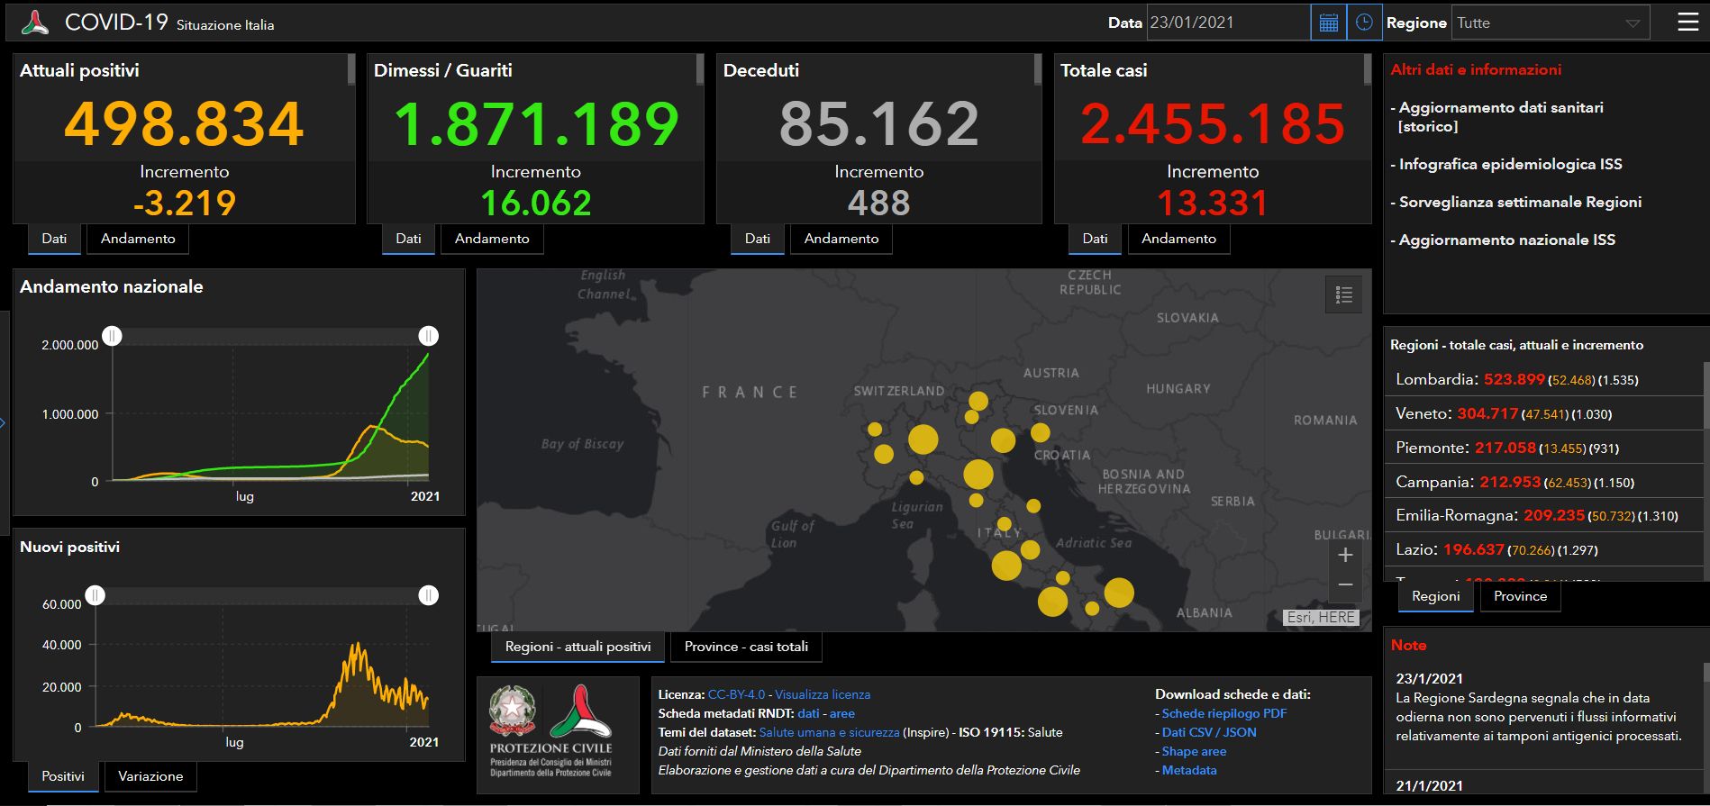Click the yellow bubble over Lombardia
Screen dimensions: 1710x806
pos(923,439)
